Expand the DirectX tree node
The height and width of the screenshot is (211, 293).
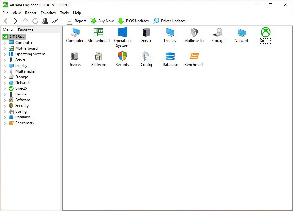[x=5, y=89]
